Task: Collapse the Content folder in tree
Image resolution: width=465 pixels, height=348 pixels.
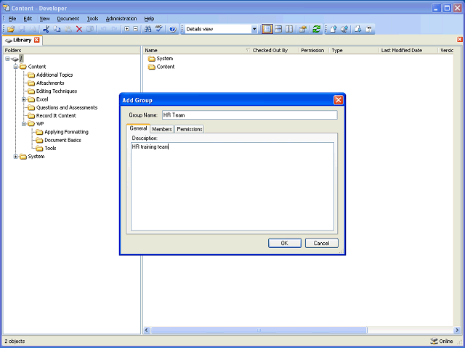Action: (x=15, y=67)
